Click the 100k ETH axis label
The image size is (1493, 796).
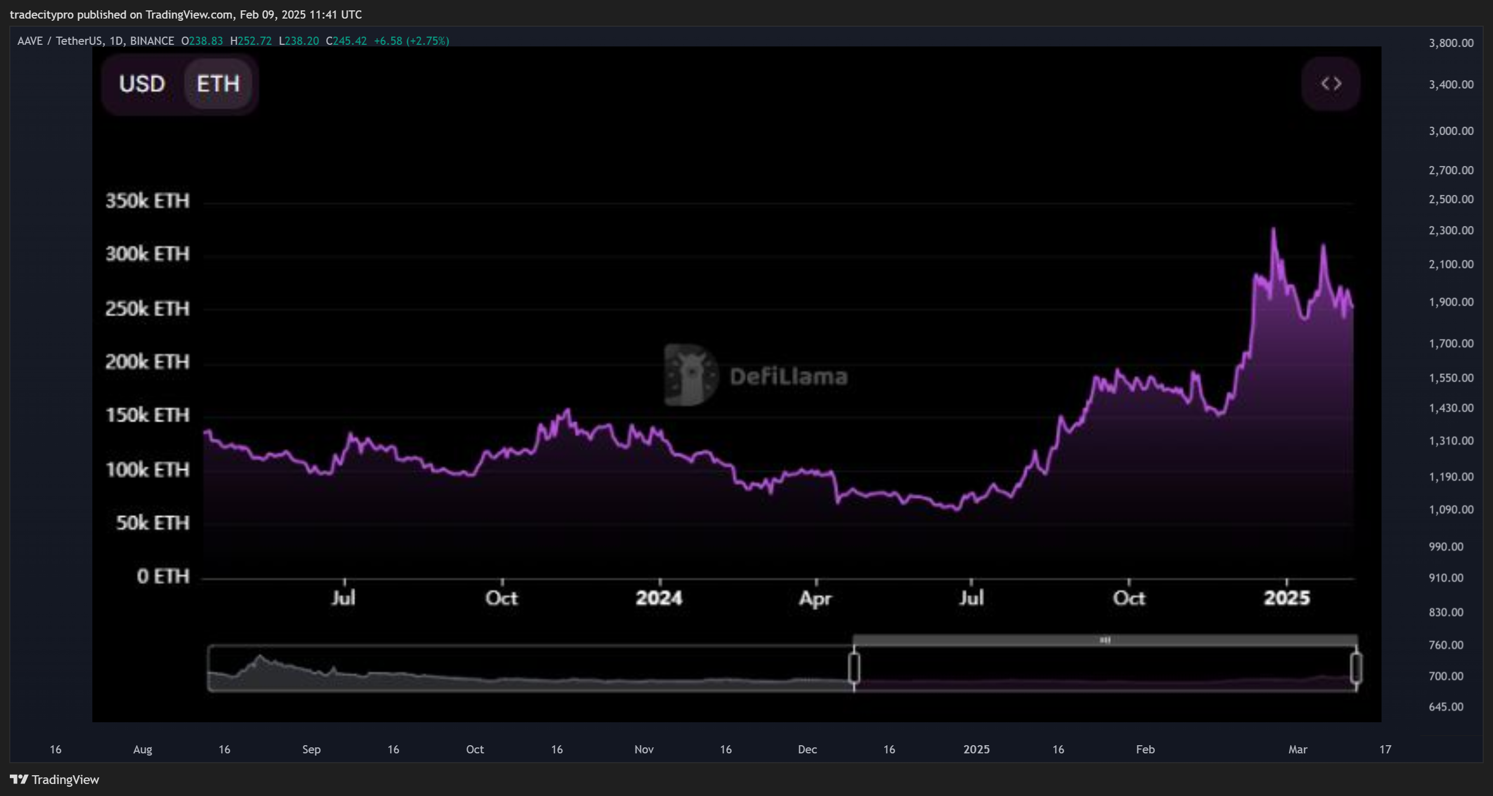pos(147,470)
